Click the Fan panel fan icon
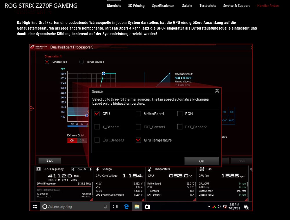This screenshot has height=220, width=290. [x=202, y=169]
